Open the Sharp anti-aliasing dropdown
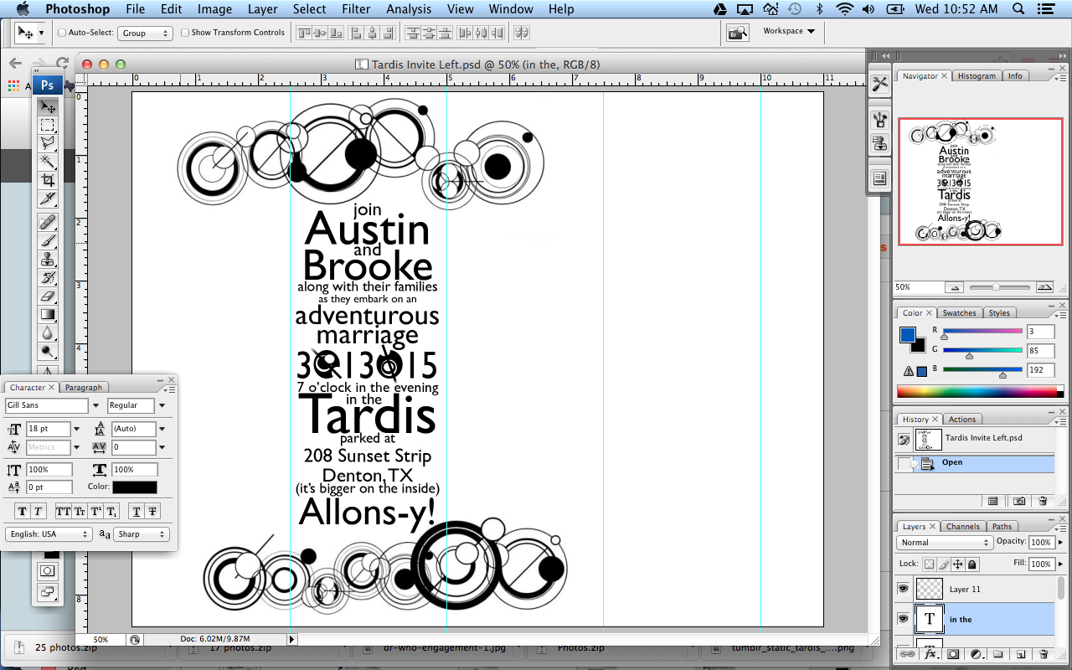1072x670 pixels. coord(142,533)
